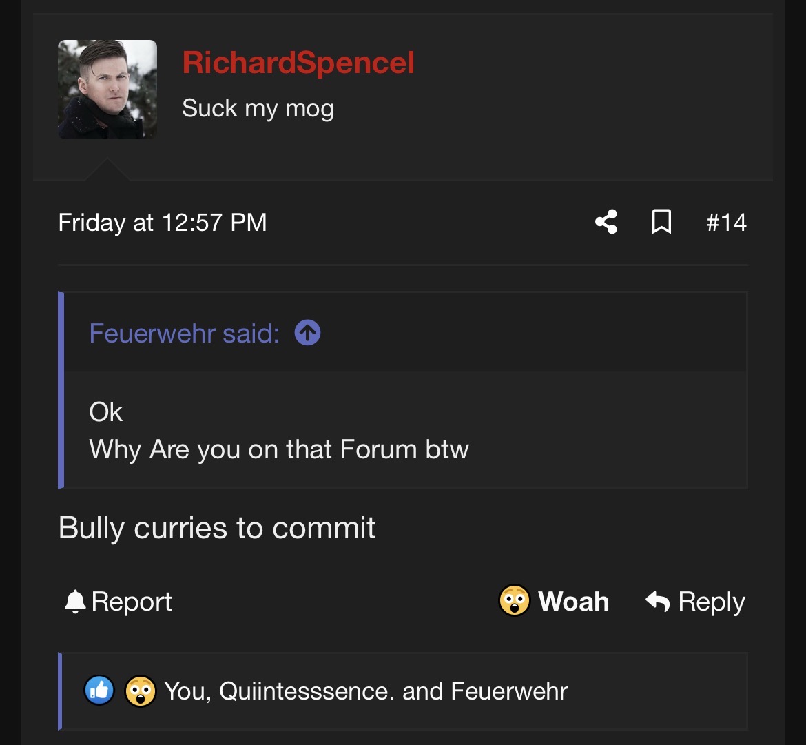Click the curved arrow icon beside Reply
This screenshot has width=806, height=745.
point(658,602)
